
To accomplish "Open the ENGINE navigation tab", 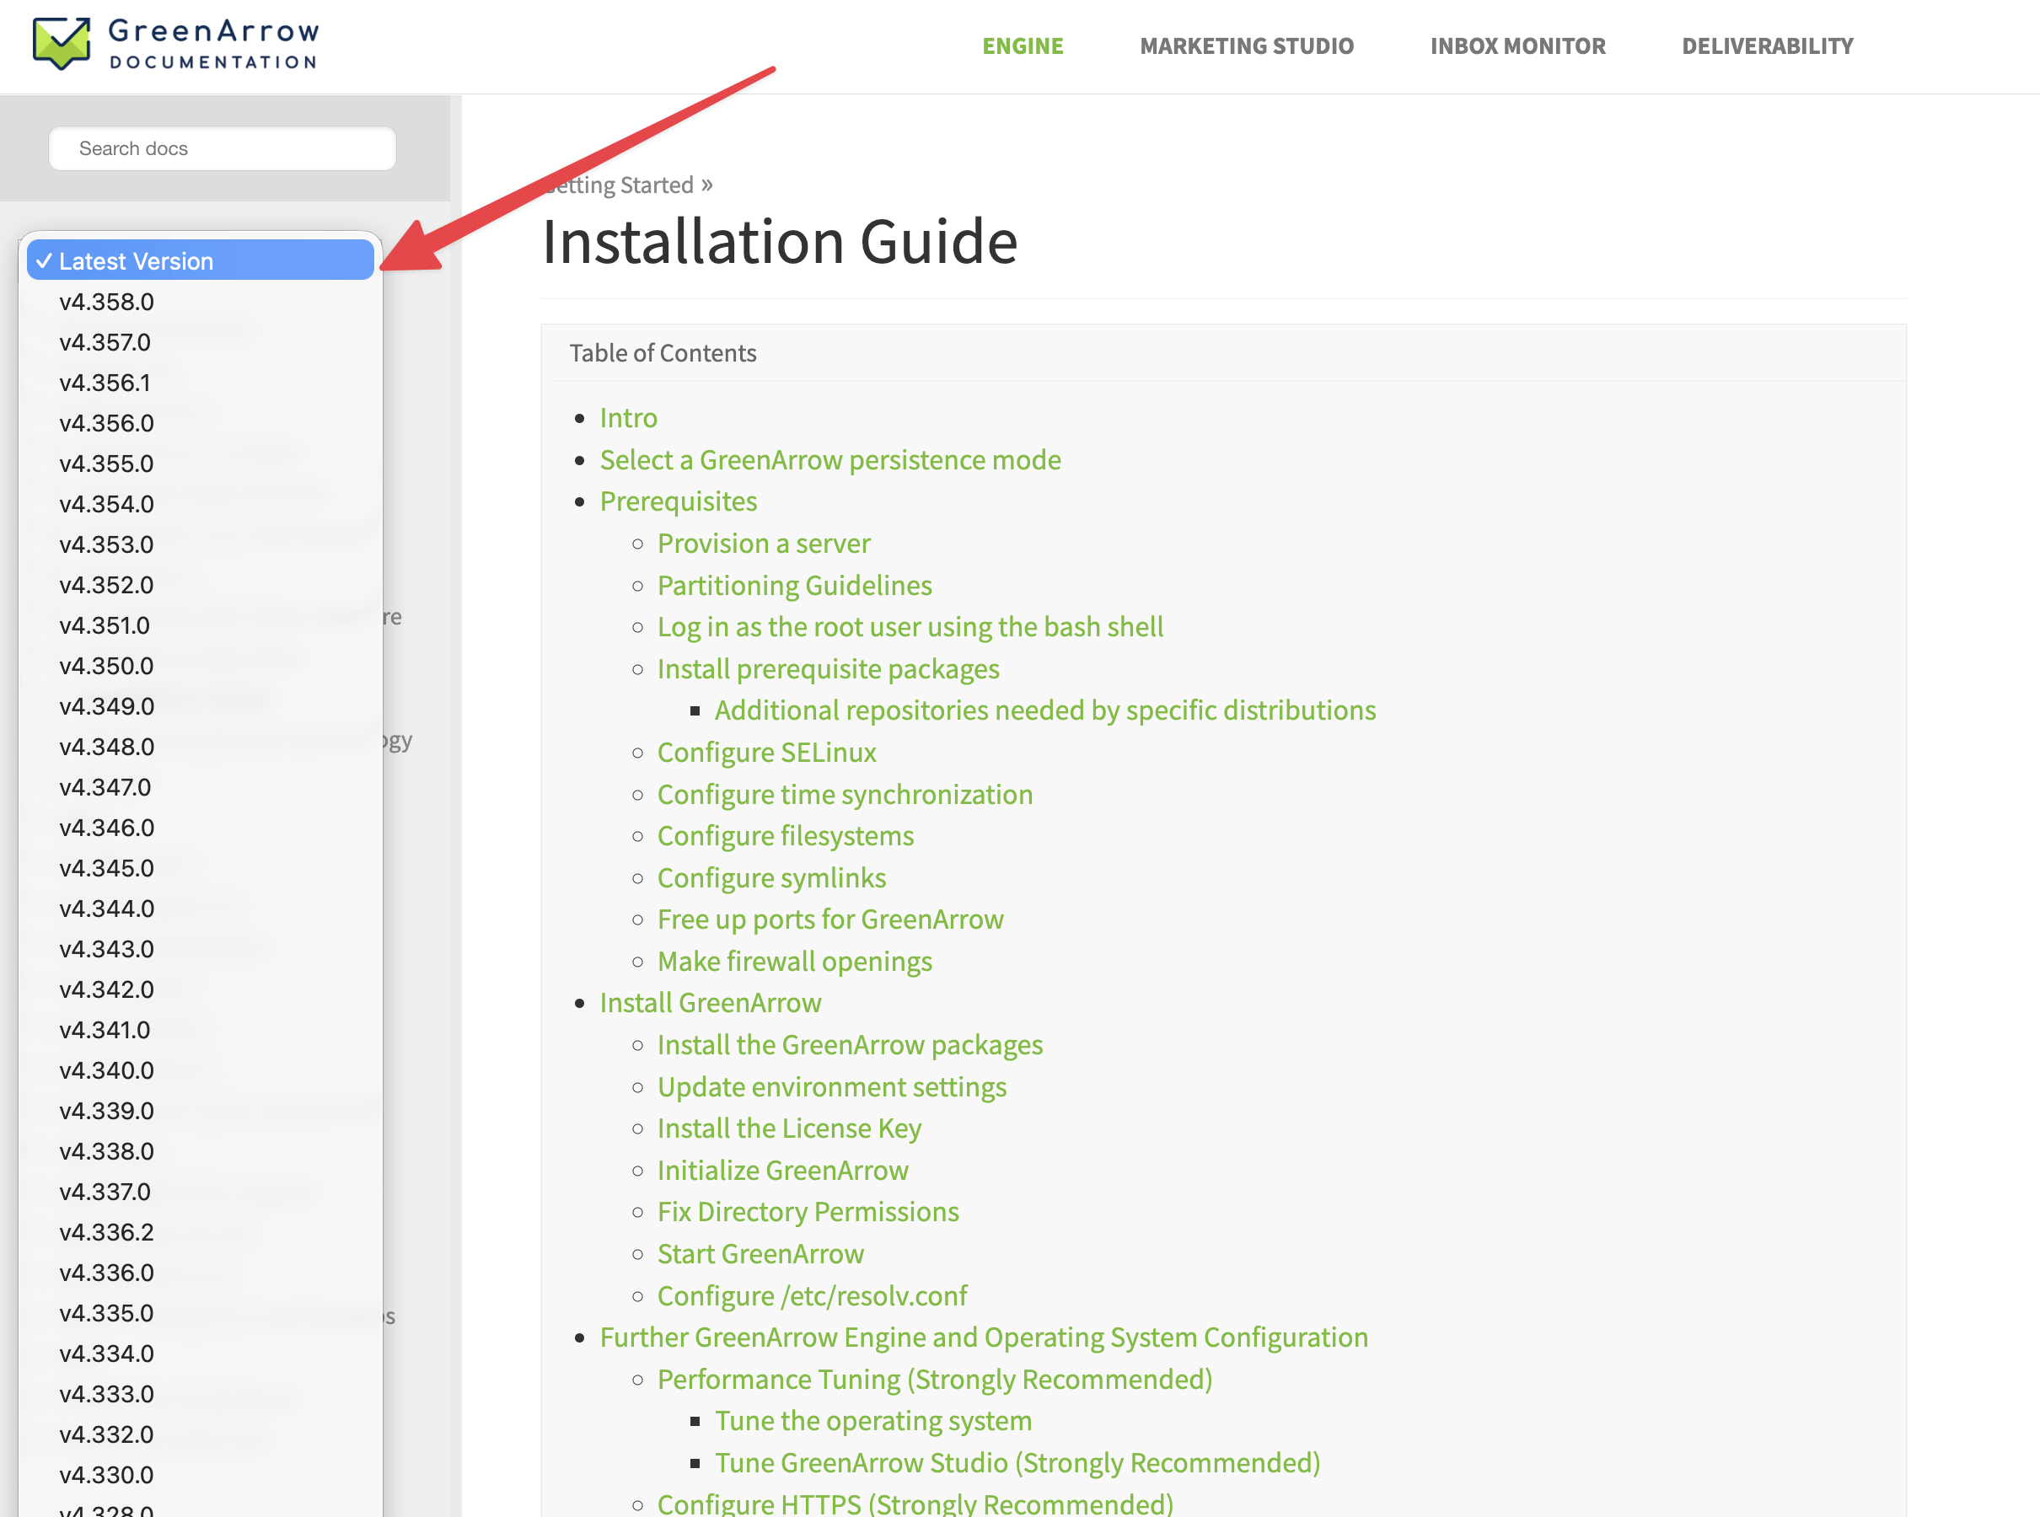I will coord(1023,46).
